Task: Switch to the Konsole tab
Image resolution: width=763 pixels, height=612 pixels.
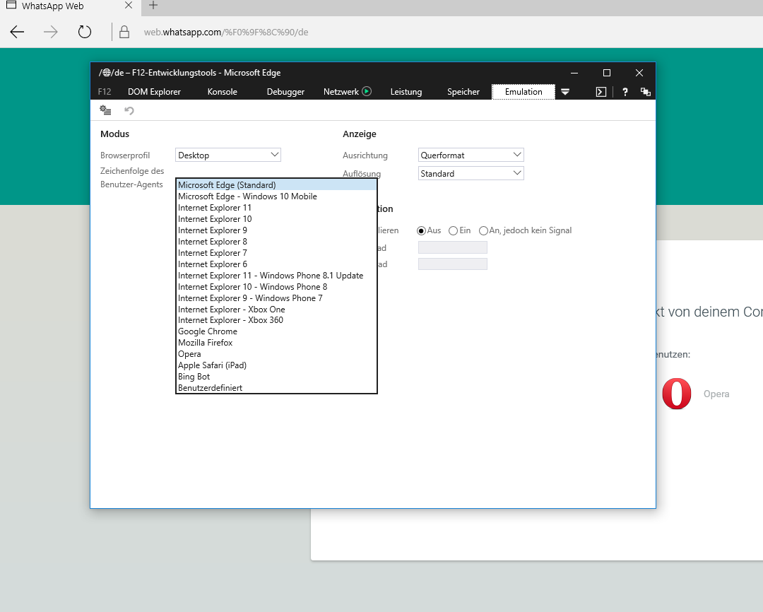Action: (223, 92)
